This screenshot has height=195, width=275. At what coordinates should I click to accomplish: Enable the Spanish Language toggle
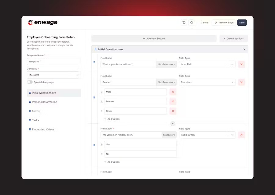tap(30, 82)
